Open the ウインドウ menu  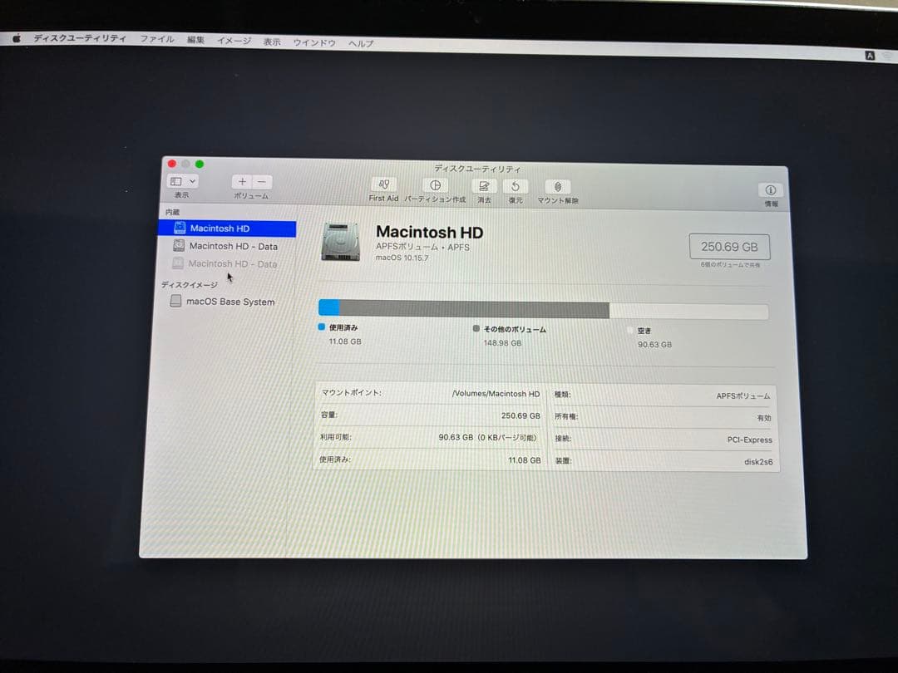(314, 39)
